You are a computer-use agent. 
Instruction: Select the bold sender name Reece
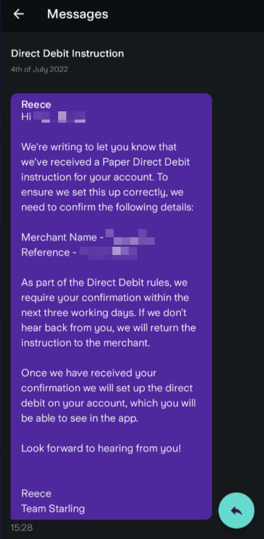click(36, 104)
